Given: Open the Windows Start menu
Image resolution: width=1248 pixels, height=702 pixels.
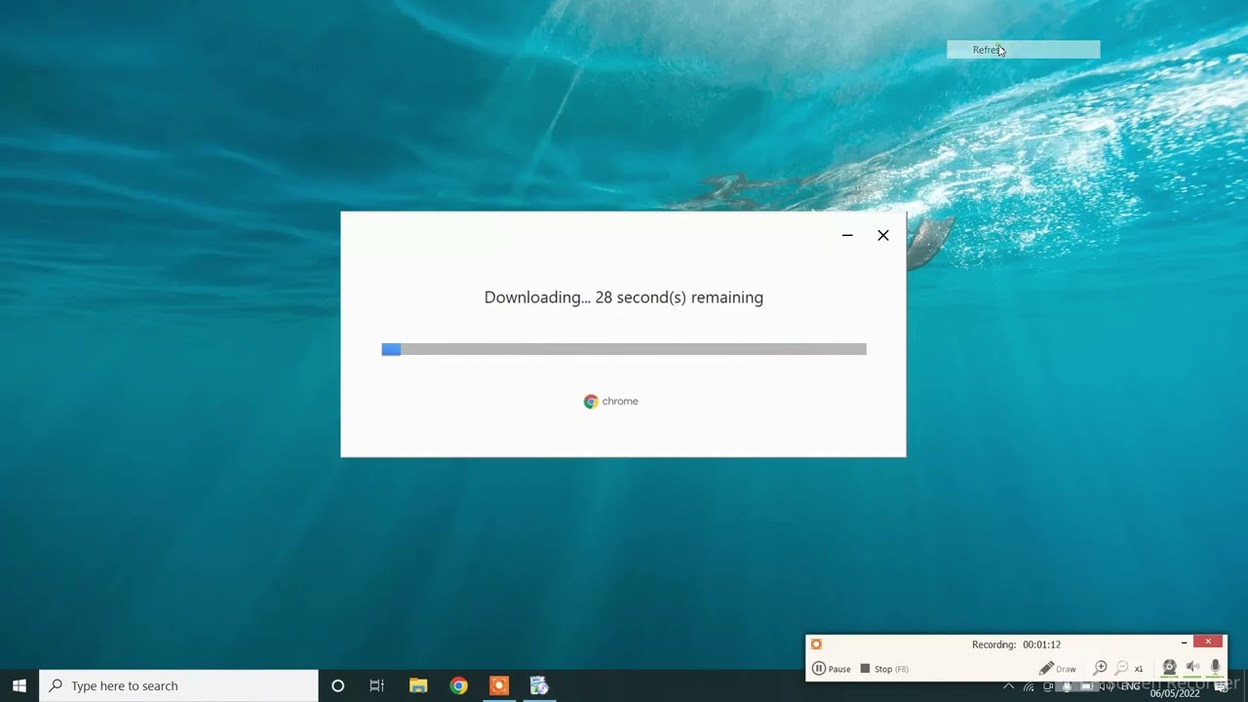Looking at the screenshot, I should pyautogui.click(x=19, y=685).
